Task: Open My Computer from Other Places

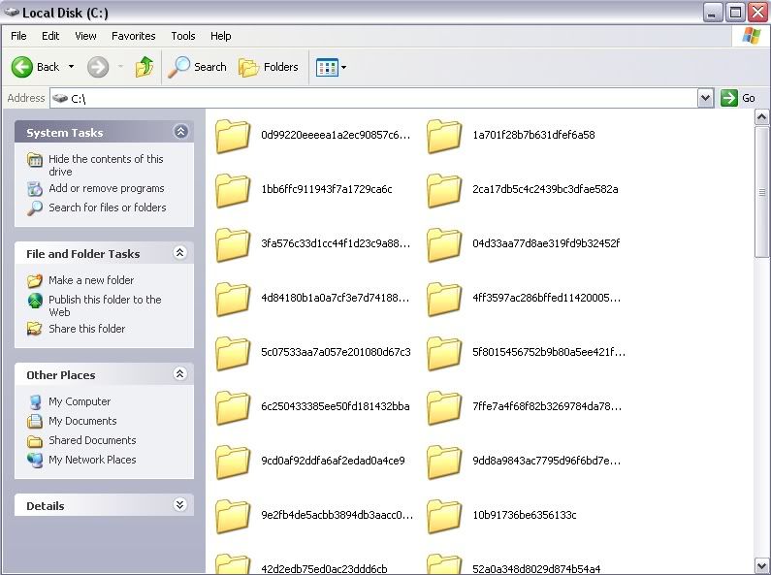Action: click(80, 401)
